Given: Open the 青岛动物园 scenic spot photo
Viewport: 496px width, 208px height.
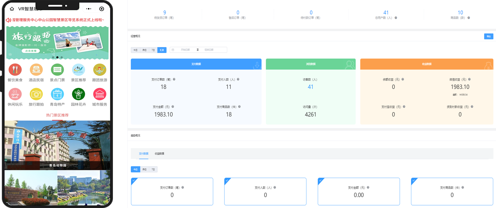Looking at the screenshot, I should click(57, 145).
